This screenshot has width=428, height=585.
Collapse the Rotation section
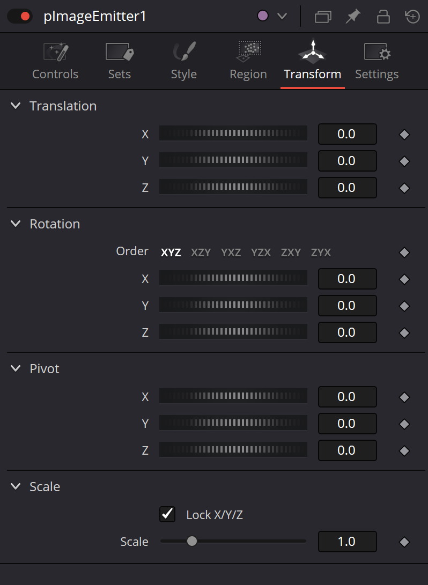click(x=16, y=224)
